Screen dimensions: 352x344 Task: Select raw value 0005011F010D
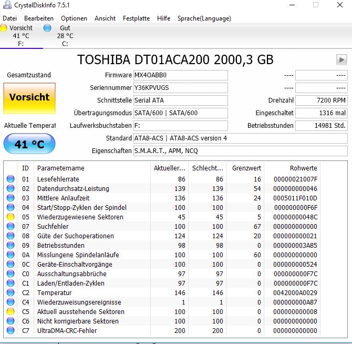tap(295, 198)
